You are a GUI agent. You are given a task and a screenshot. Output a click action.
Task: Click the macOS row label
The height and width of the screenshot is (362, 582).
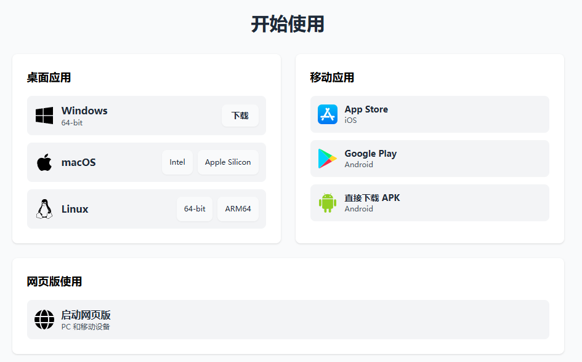point(79,163)
